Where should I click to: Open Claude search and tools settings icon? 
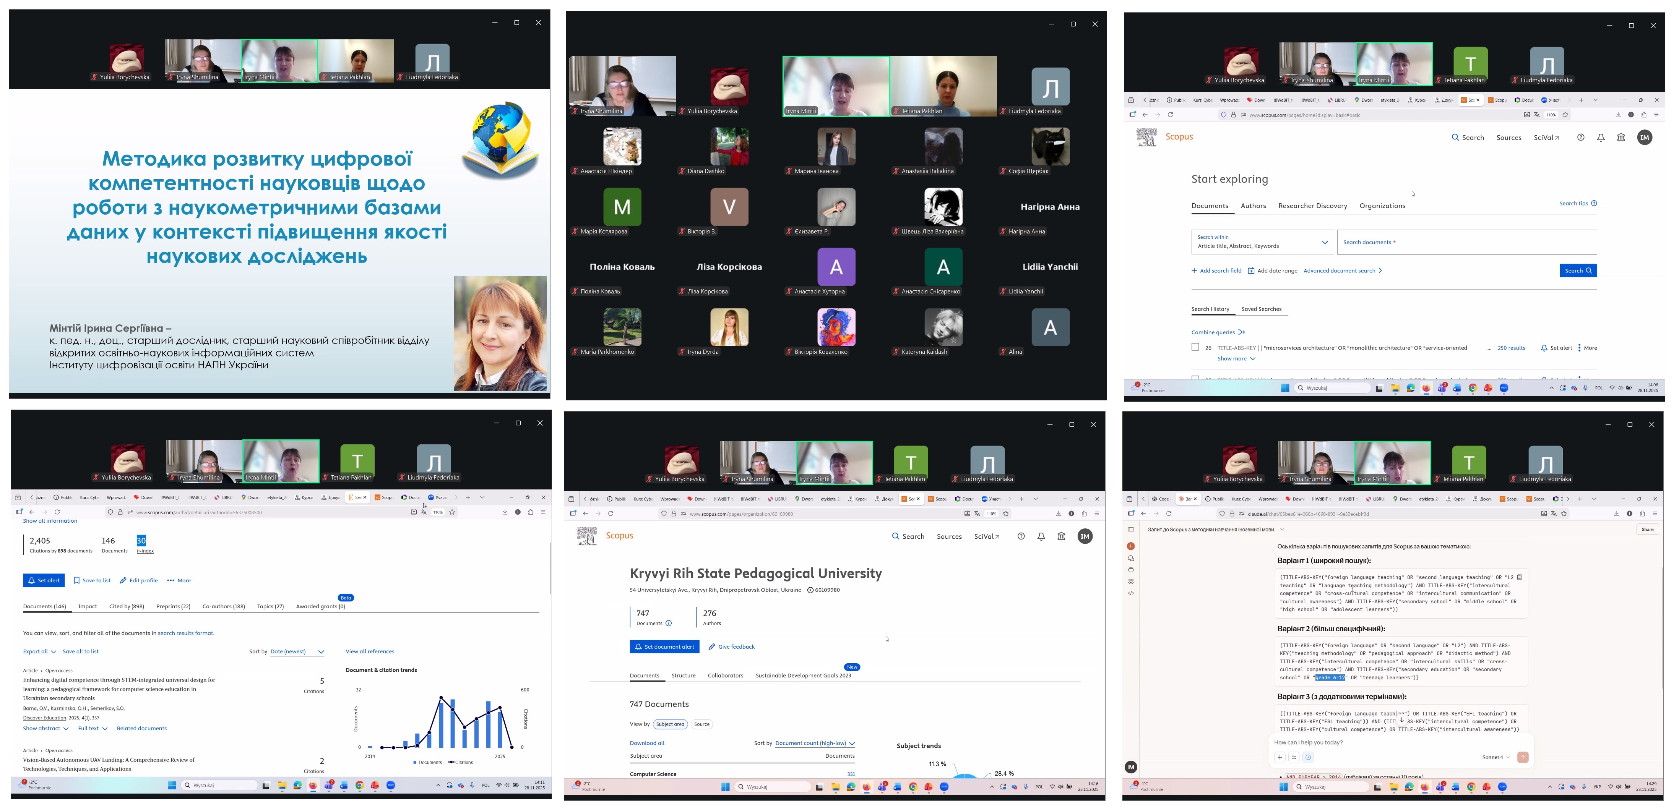point(1294,757)
